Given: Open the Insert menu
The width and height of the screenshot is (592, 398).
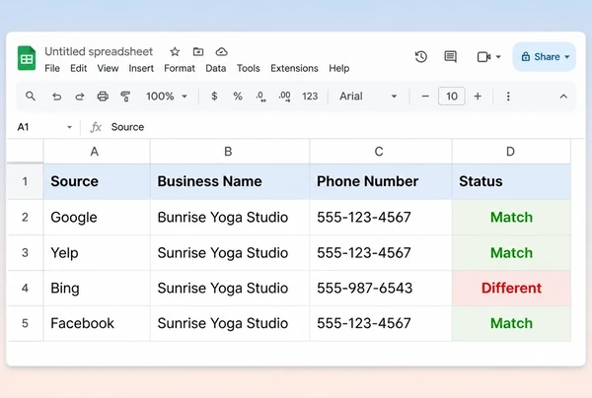Looking at the screenshot, I should tap(141, 68).
